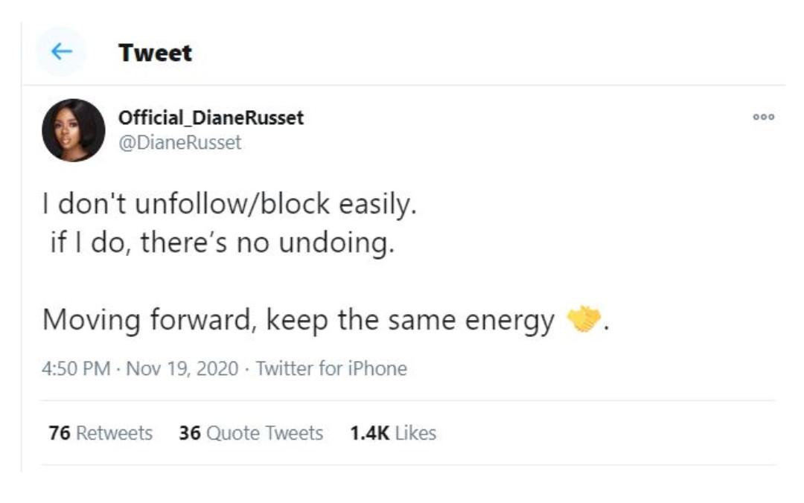Open the Official_DianeRusset display name
Image resolution: width=804 pixels, height=503 pixels.
(211, 118)
